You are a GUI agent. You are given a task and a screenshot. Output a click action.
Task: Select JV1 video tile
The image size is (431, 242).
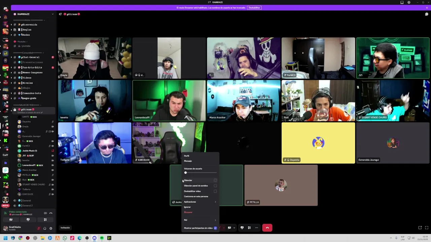[393, 58]
